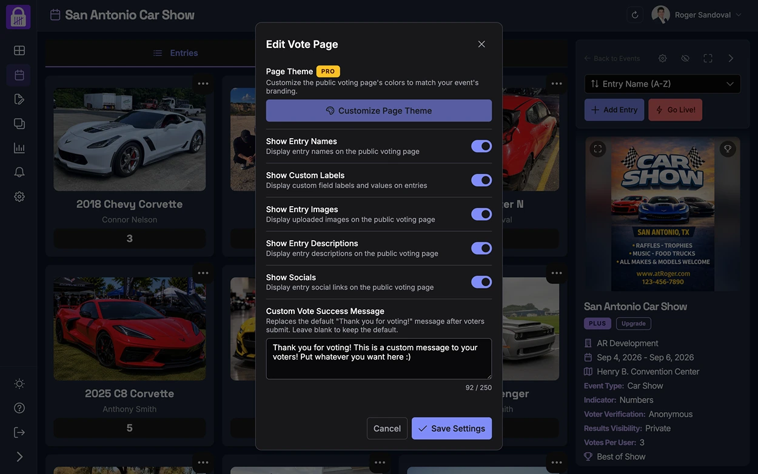The height and width of the screenshot is (474, 758).
Task: Collapse right panel with chevron arrow
Action: pyautogui.click(x=731, y=58)
